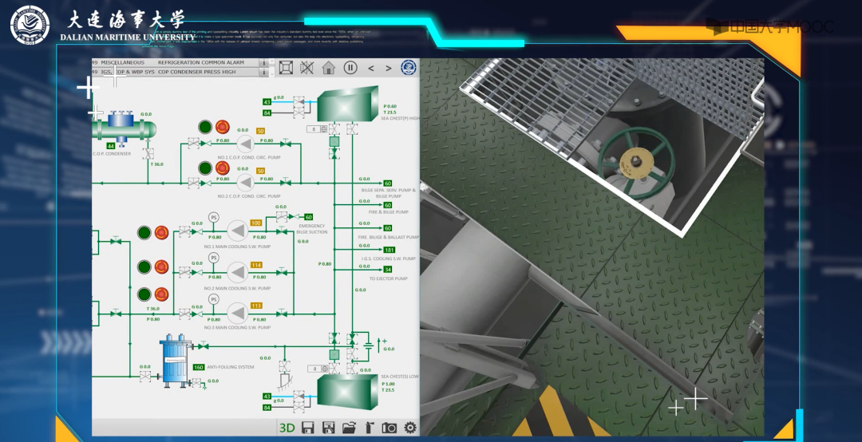Click the Sea Chest(P) High box
The image size is (862, 442).
(x=347, y=104)
